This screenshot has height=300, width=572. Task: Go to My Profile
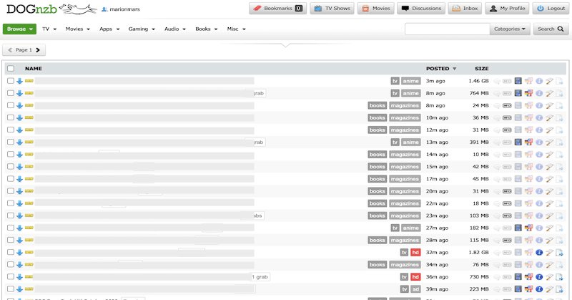tap(507, 9)
